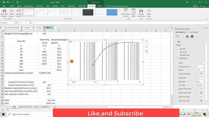Open the notification center icon
This screenshot has width=209, height=117.
coord(205,114)
